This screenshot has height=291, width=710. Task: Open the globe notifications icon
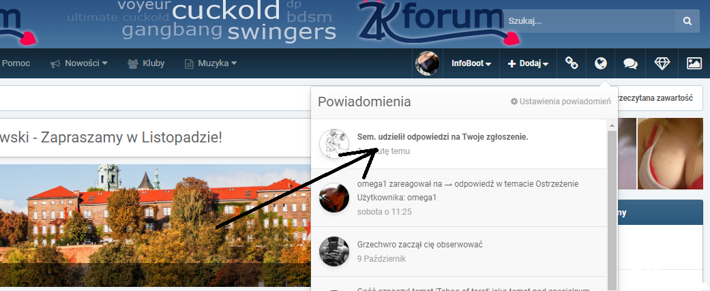pyautogui.click(x=600, y=63)
